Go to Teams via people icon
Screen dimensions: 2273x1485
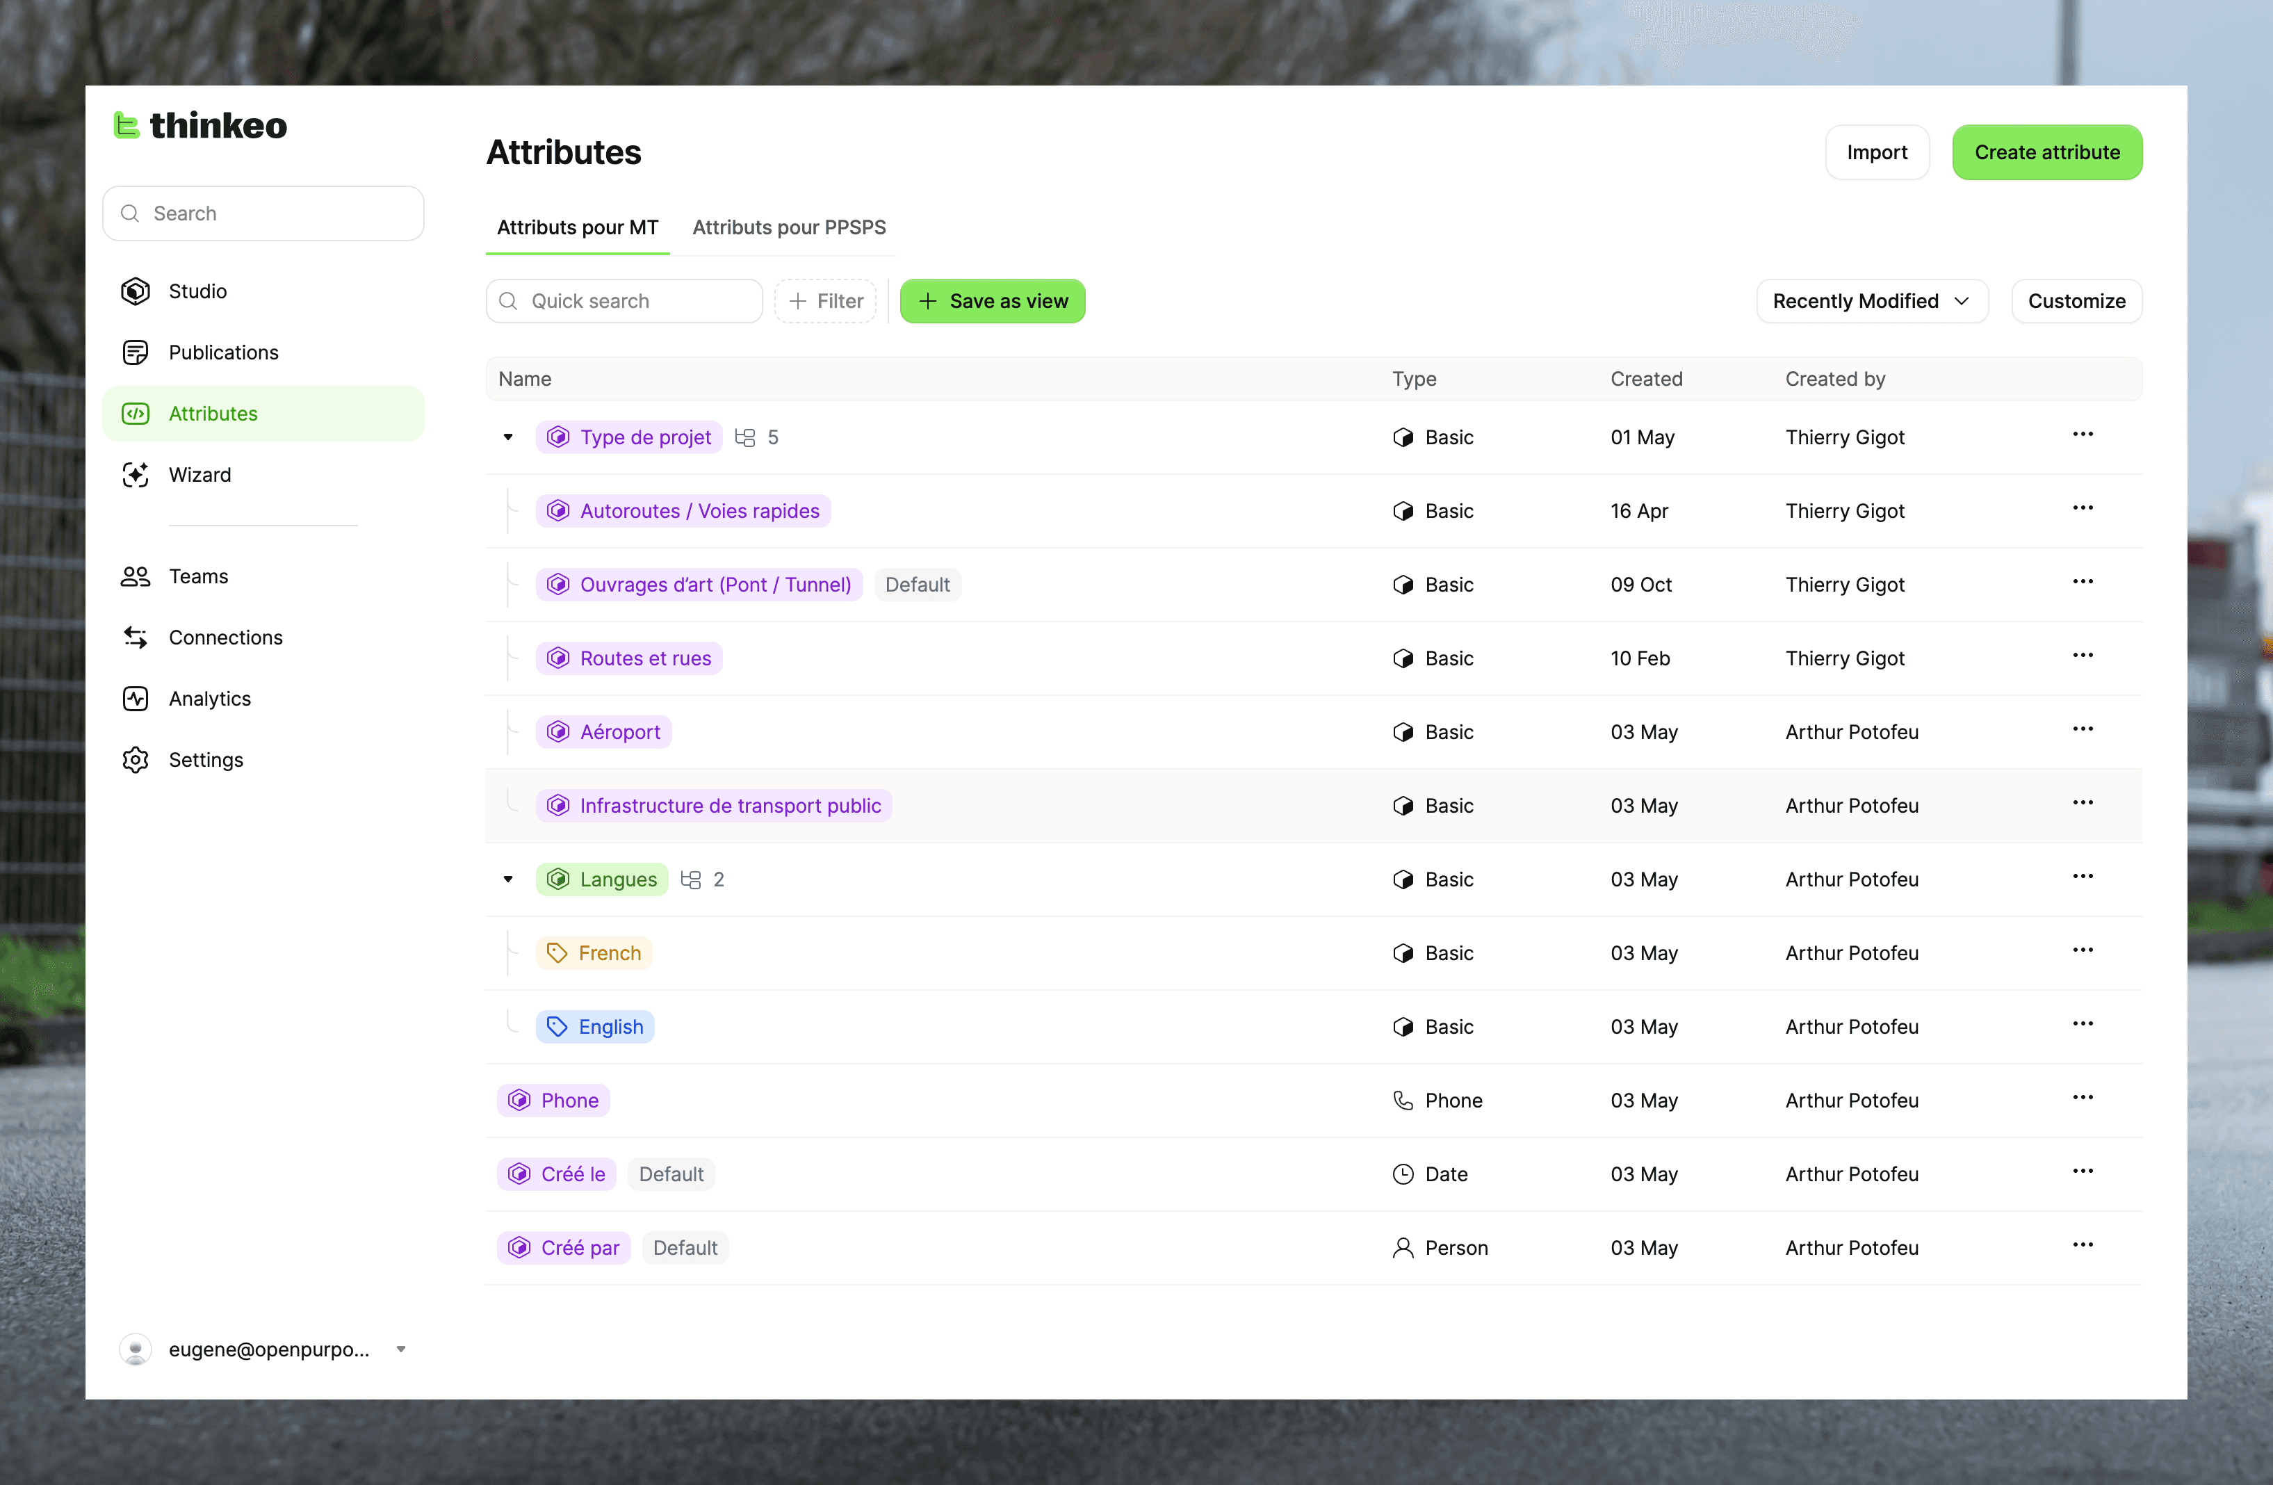click(x=136, y=576)
